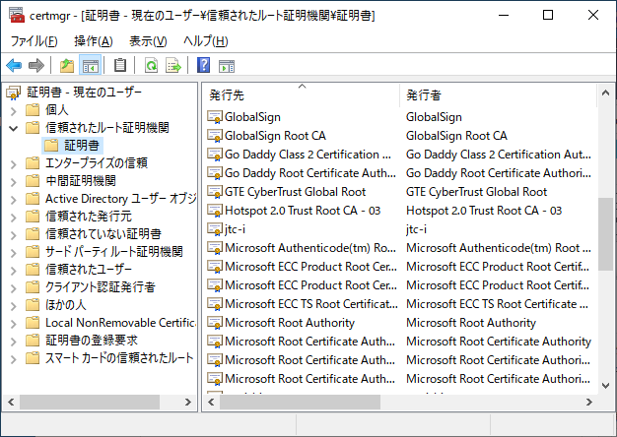Expand the エンタープライズの信頼 node
The height and width of the screenshot is (437, 617).
pos(14,163)
